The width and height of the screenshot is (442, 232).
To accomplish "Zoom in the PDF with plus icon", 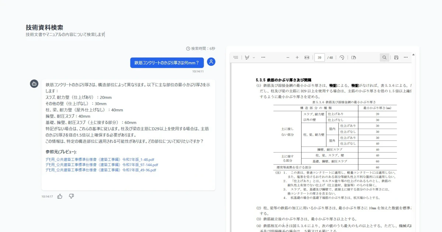I will (297, 57).
